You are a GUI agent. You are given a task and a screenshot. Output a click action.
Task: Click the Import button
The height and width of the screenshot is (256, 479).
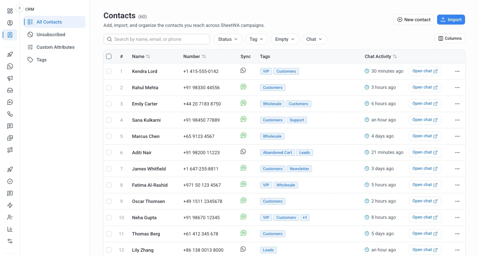[x=451, y=20]
